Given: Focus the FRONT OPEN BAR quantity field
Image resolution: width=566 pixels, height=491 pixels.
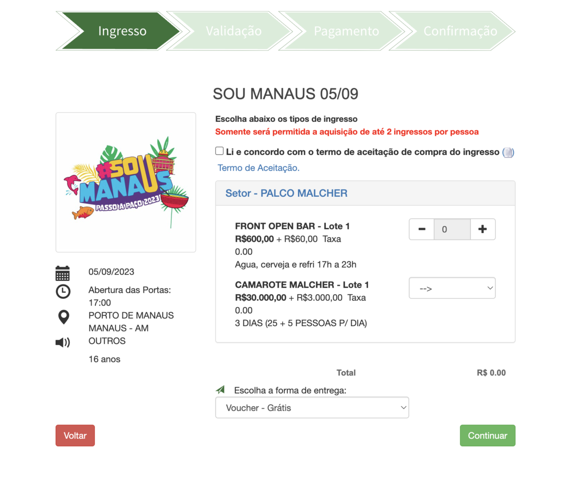Looking at the screenshot, I should [452, 229].
